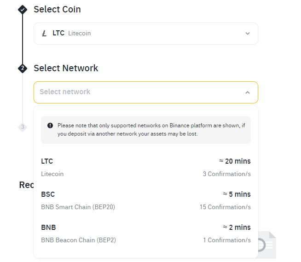Viewport: 301px width, 262px height.
Task: Collapse the Select network dropdown arrow
Action: [x=248, y=92]
